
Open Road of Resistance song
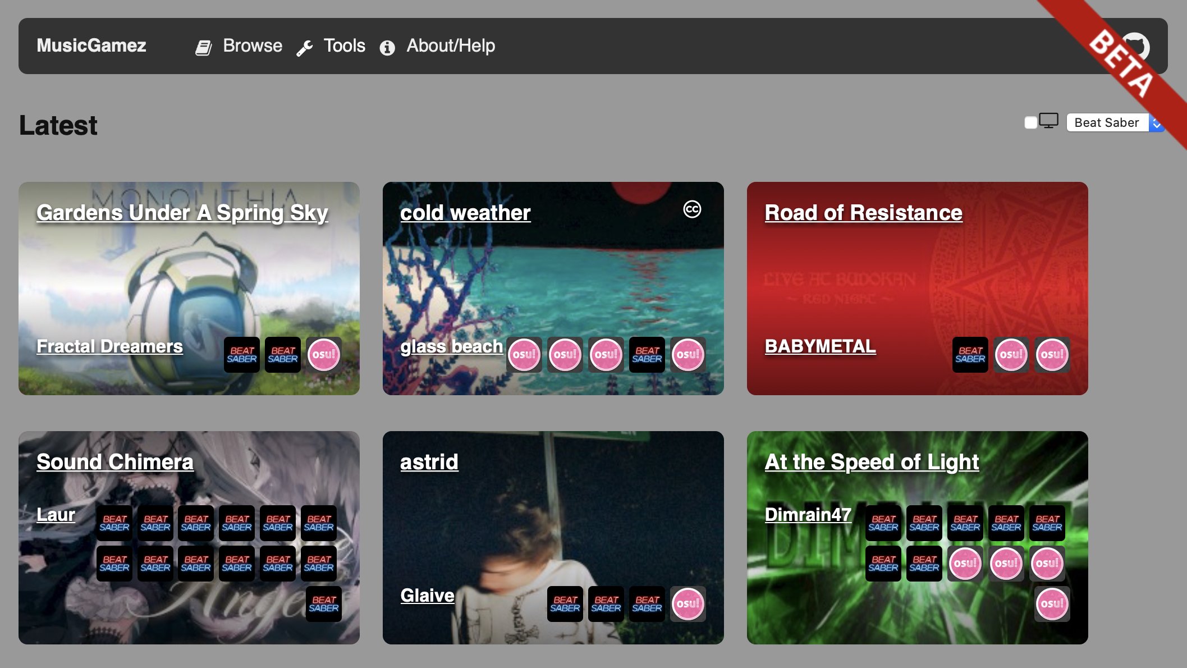tap(863, 213)
